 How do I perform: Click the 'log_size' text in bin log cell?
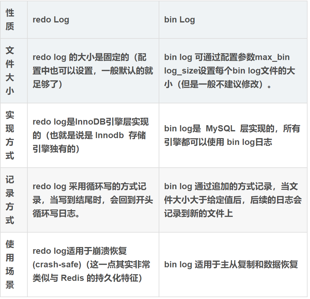(x=181, y=71)
